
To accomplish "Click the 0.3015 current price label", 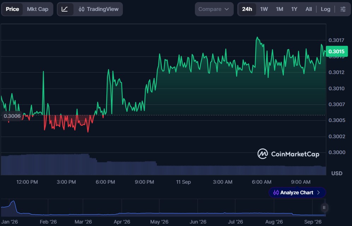I will point(336,51).
